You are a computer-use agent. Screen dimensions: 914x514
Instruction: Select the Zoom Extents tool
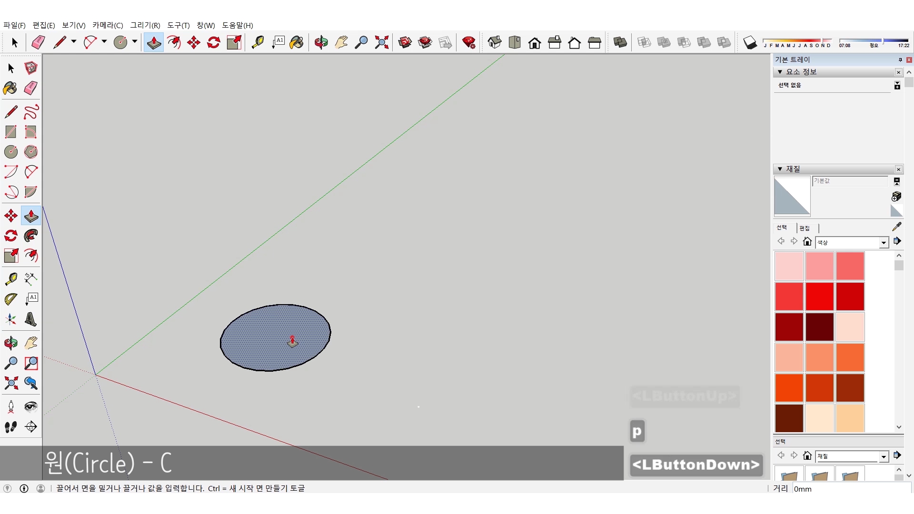coord(10,383)
